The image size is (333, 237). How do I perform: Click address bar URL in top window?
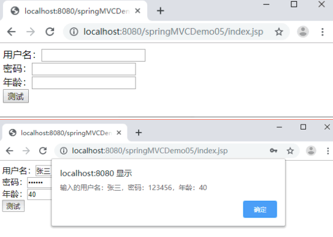click(x=174, y=32)
